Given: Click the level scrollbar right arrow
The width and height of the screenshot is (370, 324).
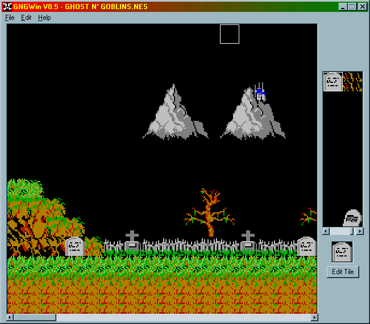Looking at the screenshot, I should 314,317.
